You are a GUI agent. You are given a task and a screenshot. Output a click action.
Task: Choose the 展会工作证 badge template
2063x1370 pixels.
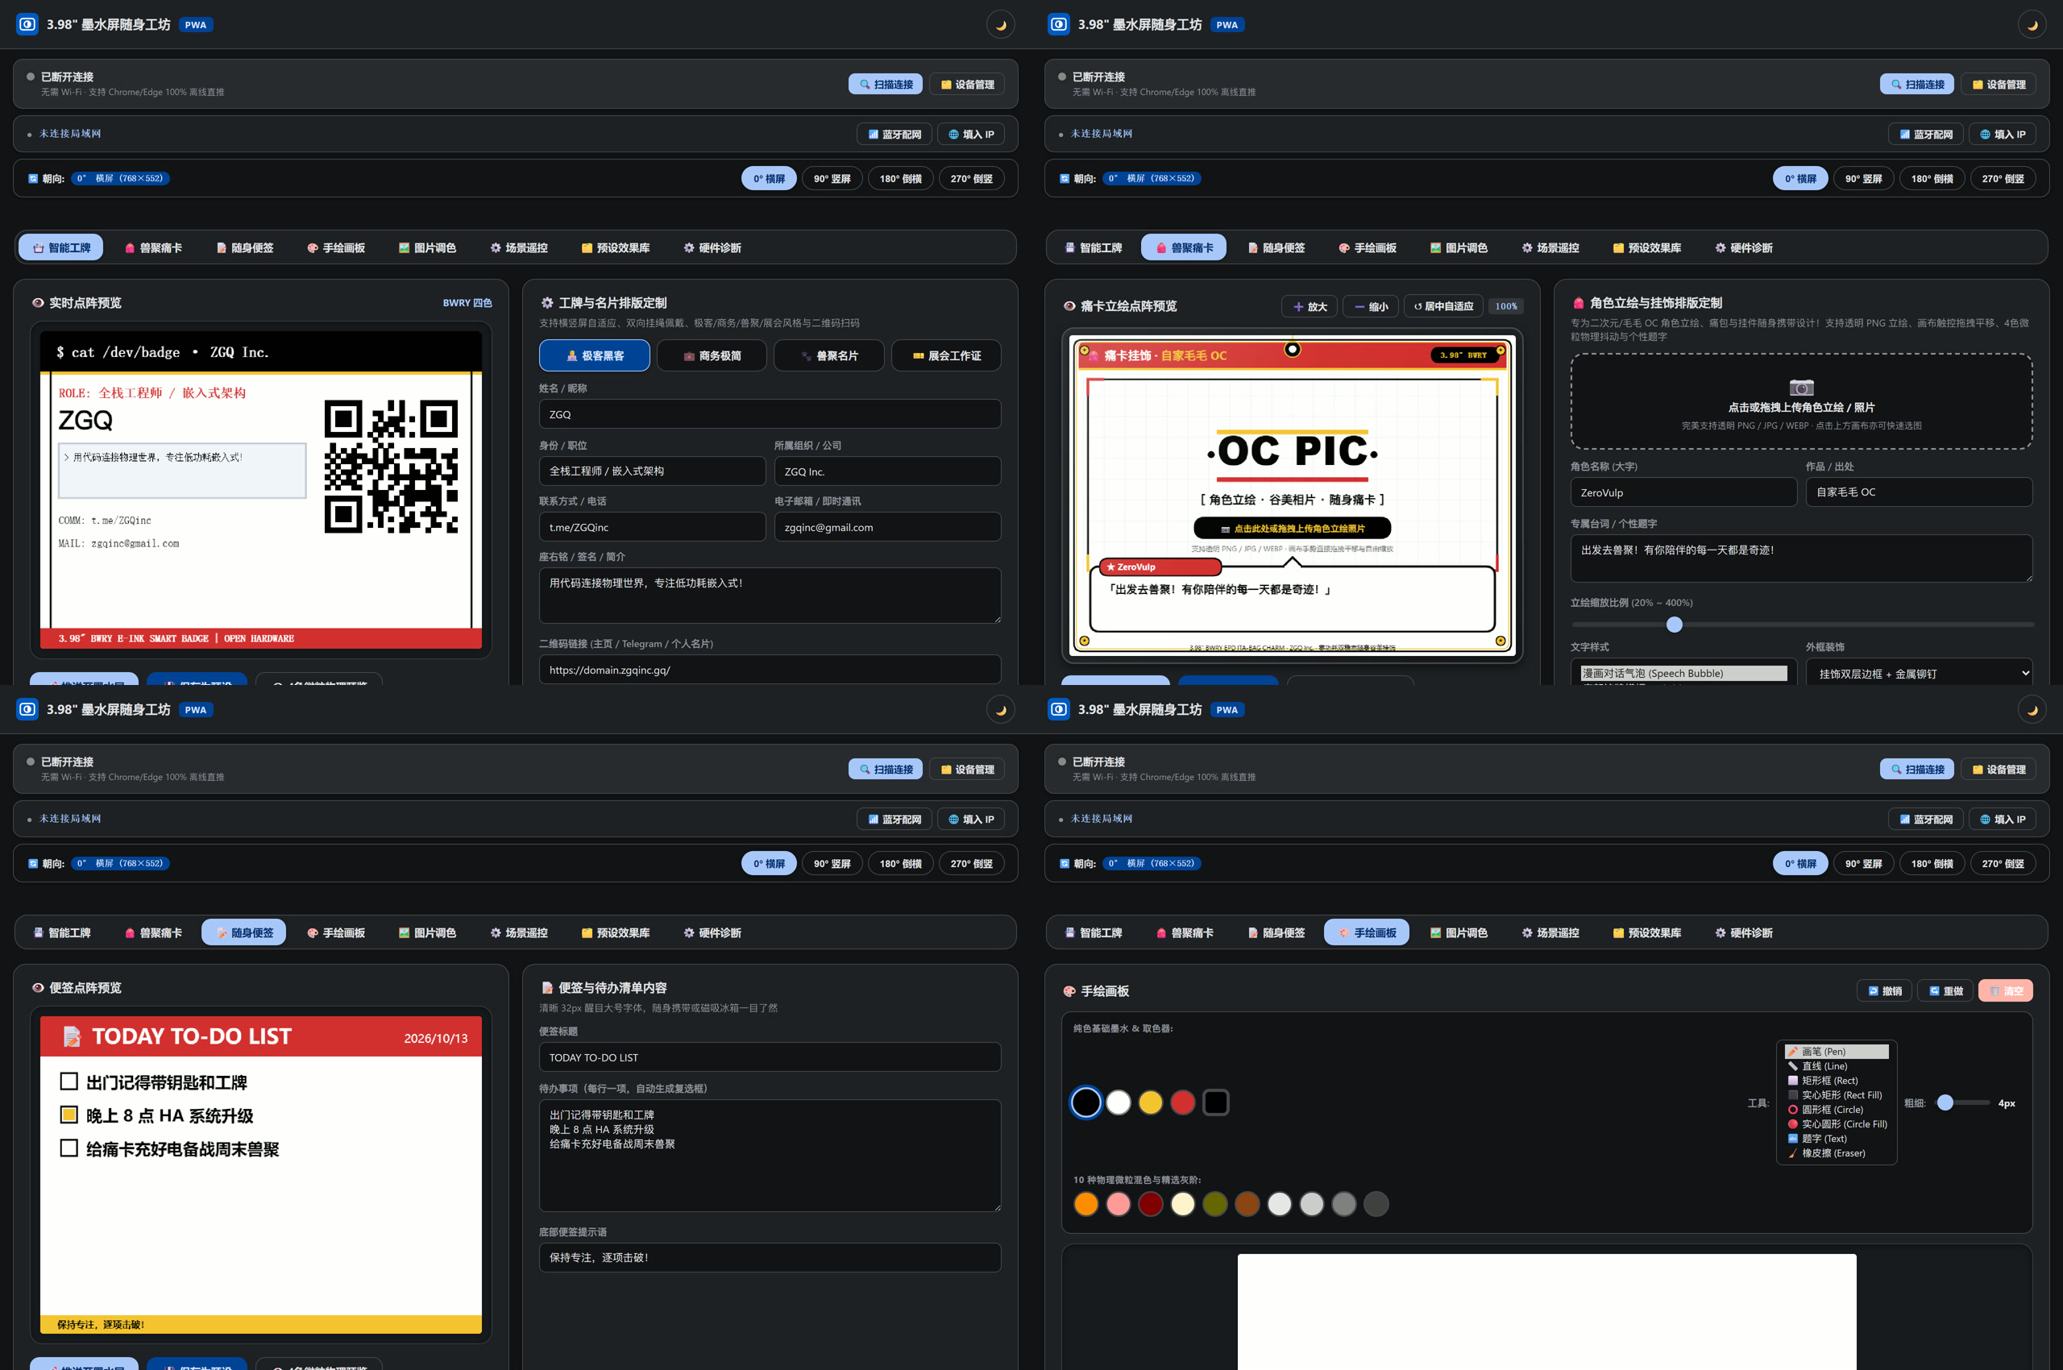pyautogui.click(x=946, y=355)
